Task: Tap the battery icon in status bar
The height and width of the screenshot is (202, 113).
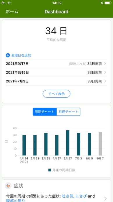Action: click(108, 3)
